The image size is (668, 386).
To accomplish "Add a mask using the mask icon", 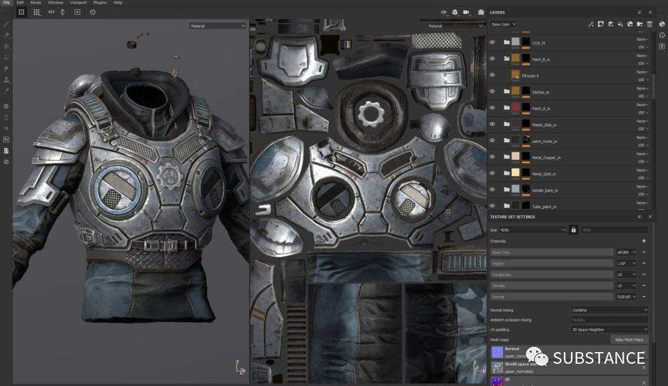I will [x=601, y=24].
